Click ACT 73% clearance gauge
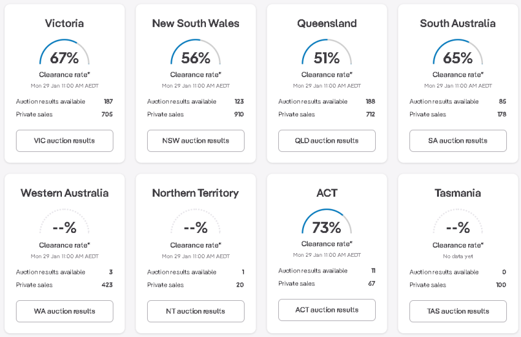Screen dimensions: 521x337 click(327, 222)
